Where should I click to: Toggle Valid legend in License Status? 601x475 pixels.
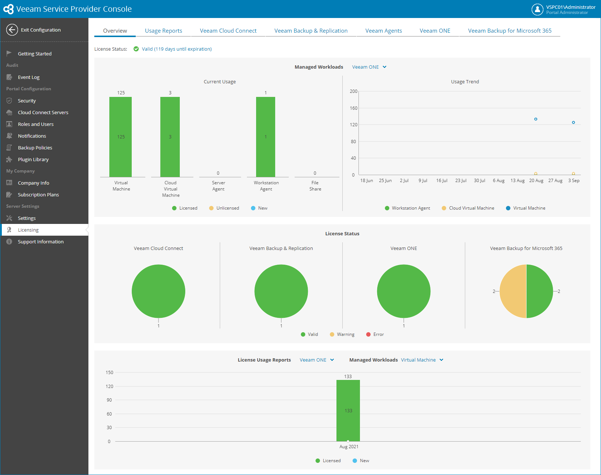[309, 334]
